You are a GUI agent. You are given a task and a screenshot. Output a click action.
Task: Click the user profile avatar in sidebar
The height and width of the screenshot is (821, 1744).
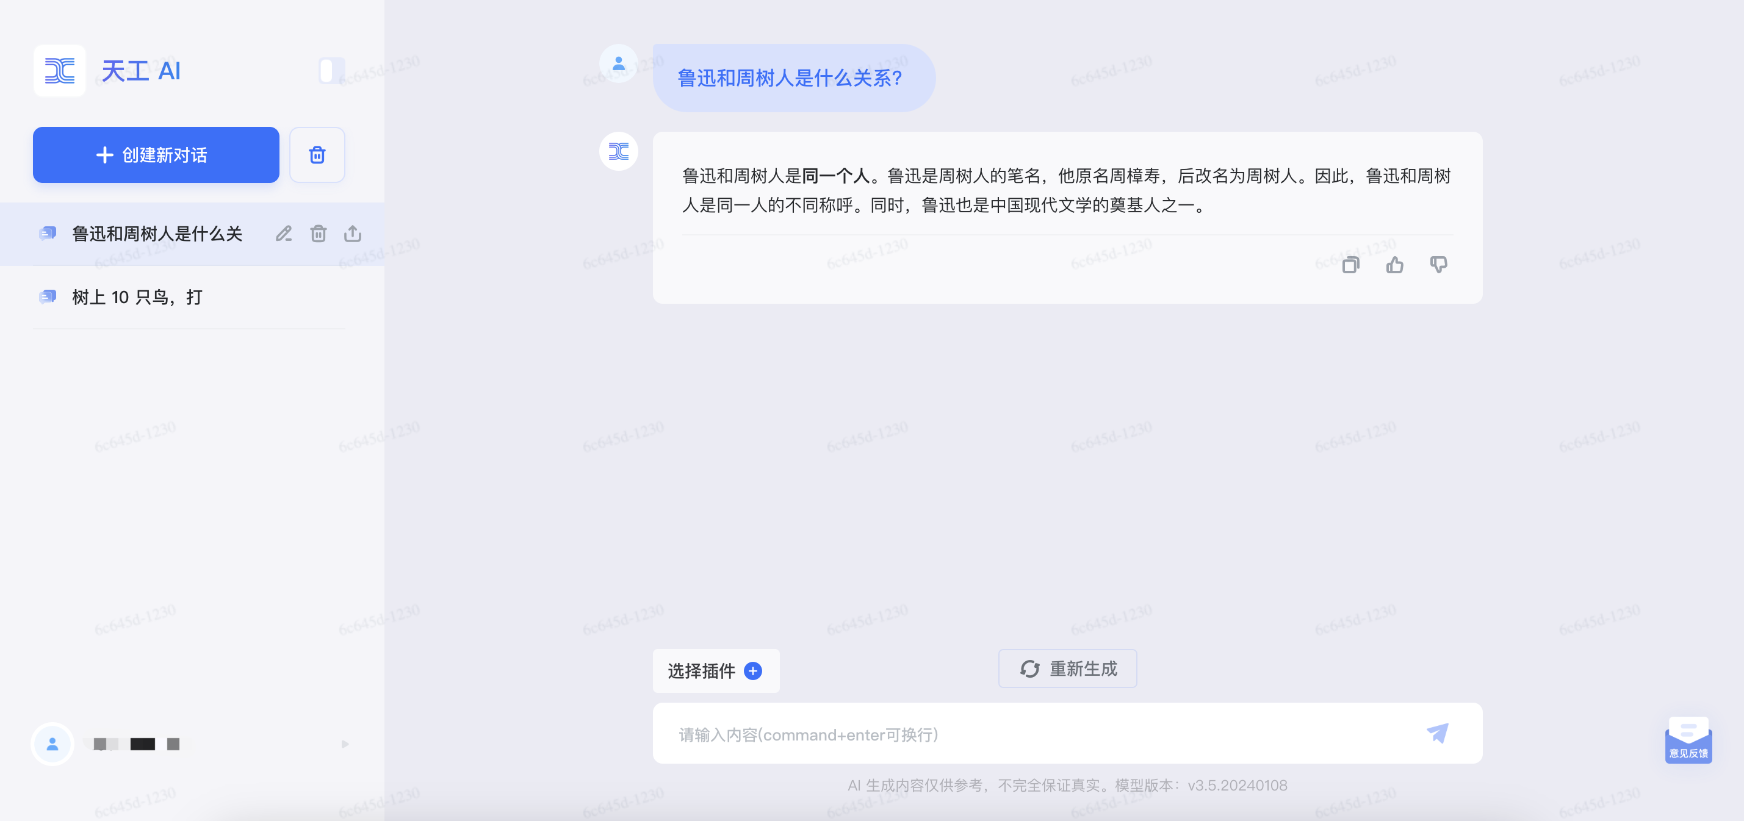click(x=52, y=744)
